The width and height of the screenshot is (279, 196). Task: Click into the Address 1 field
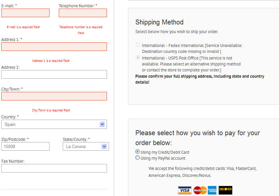(54, 47)
